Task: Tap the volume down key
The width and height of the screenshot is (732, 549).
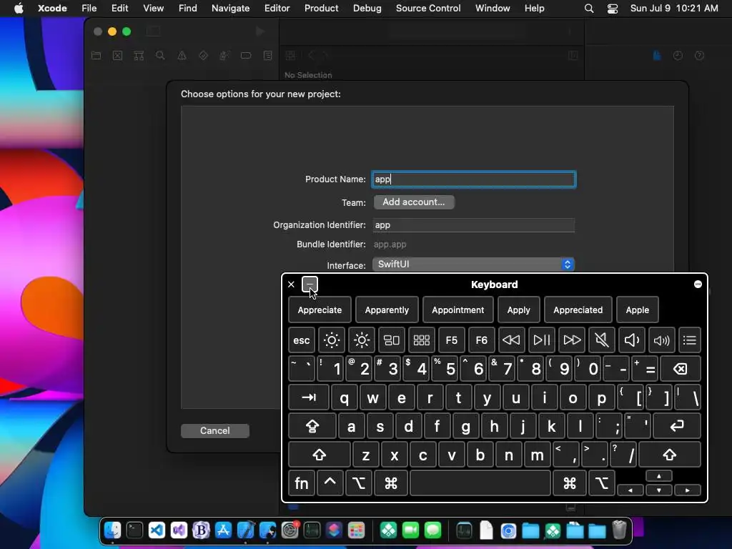Action: pyautogui.click(x=632, y=340)
